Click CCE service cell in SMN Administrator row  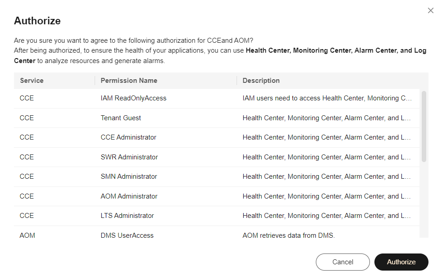[27, 176]
